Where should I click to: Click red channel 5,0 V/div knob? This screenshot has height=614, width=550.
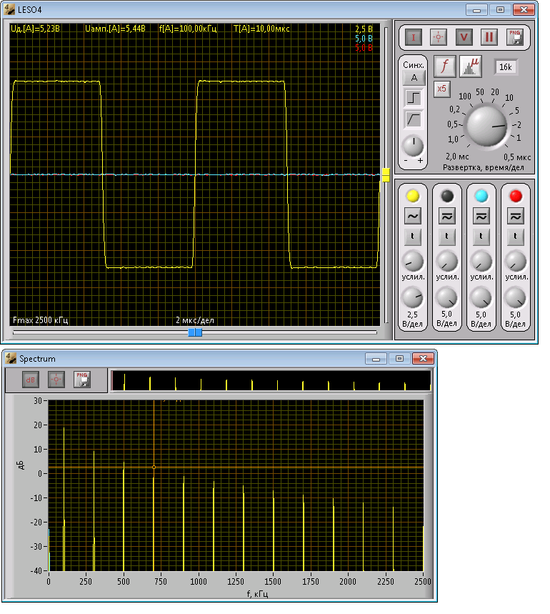[516, 298]
